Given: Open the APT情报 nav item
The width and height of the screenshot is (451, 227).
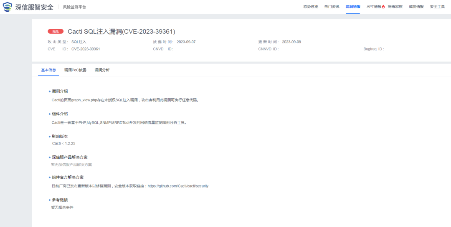Looking at the screenshot, I should (x=374, y=7).
